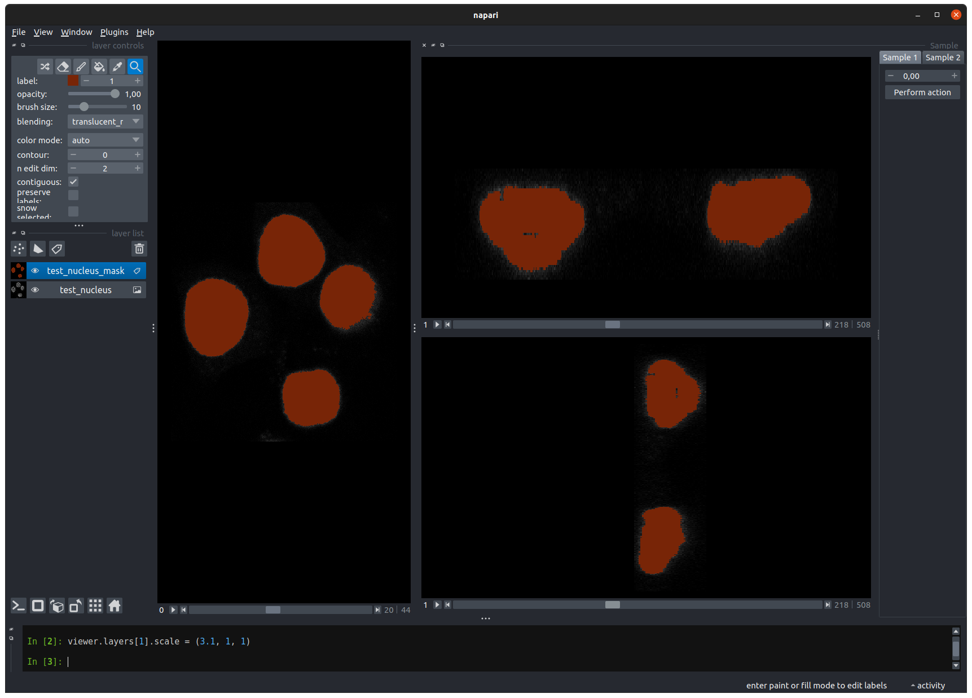
Task: Click the Perform action button
Action: [922, 92]
